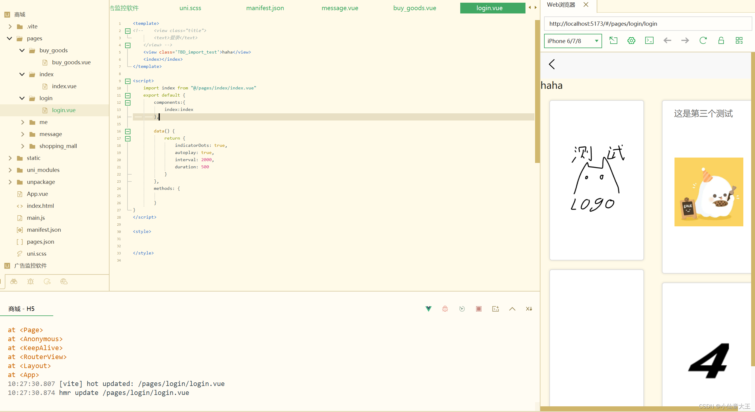Screen dimensions: 755x412
Task: Collapse the buy_goods folder
Action: 22,50
